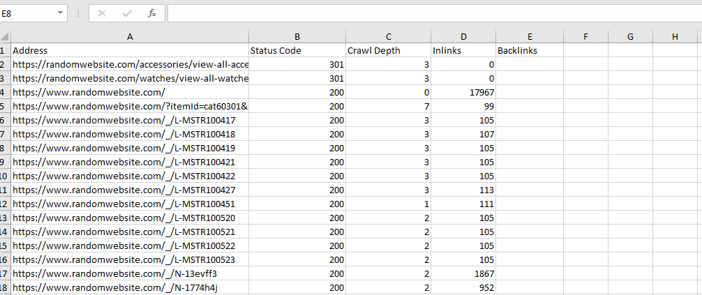The height and width of the screenshot is (295, 702).
Task: Select the Crawl Depth value 7
Action: [x=388, y=106]
